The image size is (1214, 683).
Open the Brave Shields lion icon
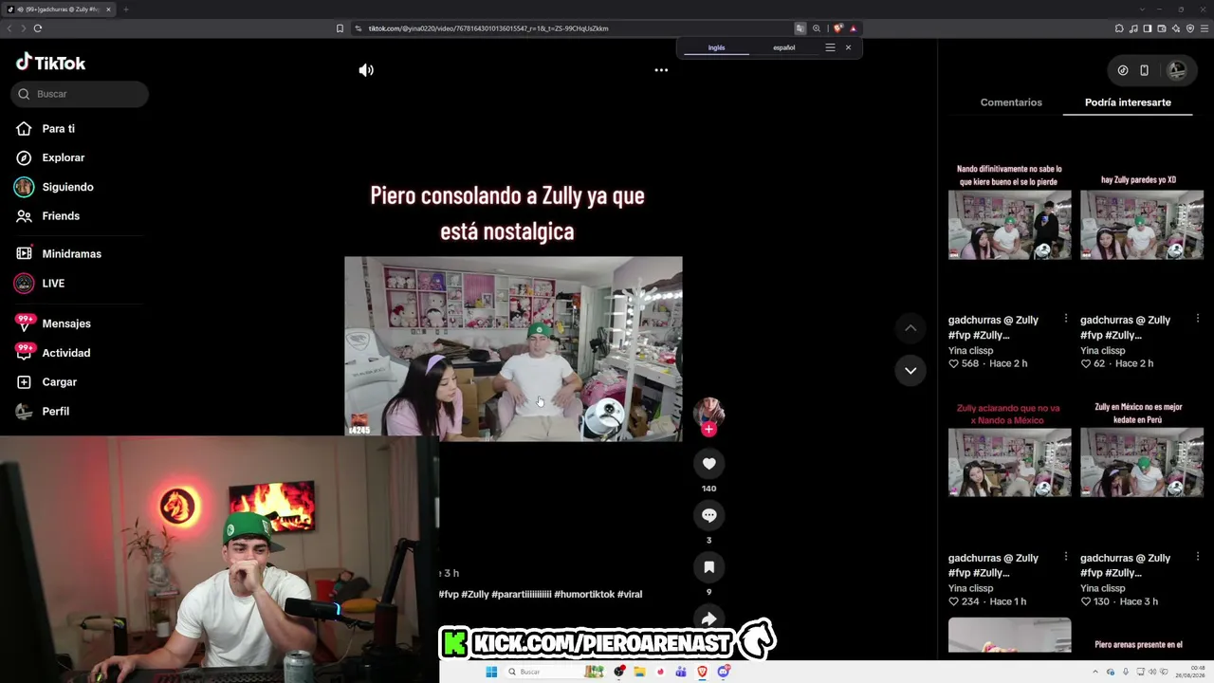point(837,28)
